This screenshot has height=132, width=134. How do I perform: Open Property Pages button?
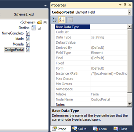pyautogui.click(x=70, y=20)
